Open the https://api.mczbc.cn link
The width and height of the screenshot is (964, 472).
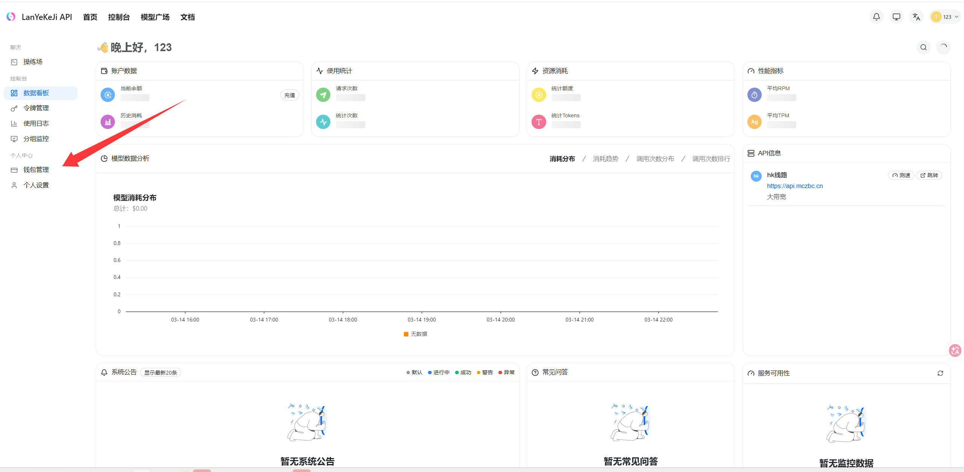pyautogui.click(x=795, y=186)
